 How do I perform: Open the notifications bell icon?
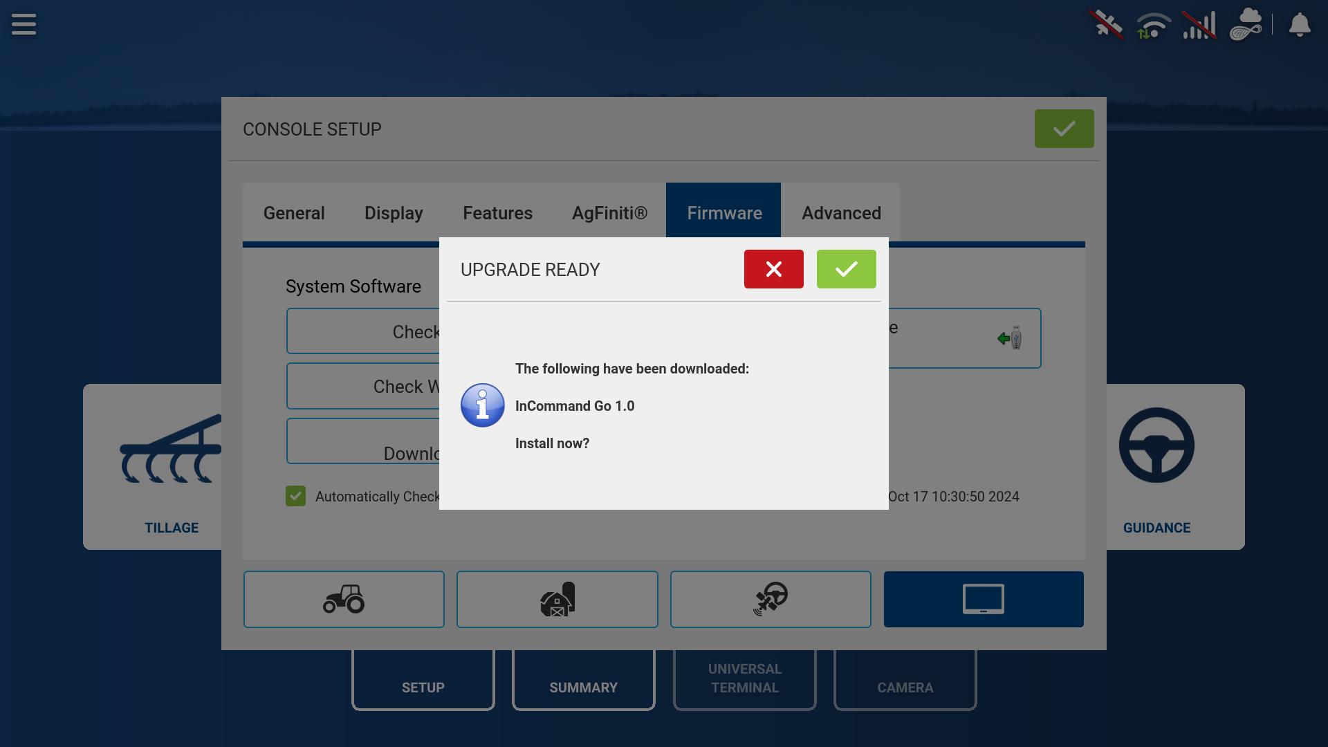point(1299,25)
